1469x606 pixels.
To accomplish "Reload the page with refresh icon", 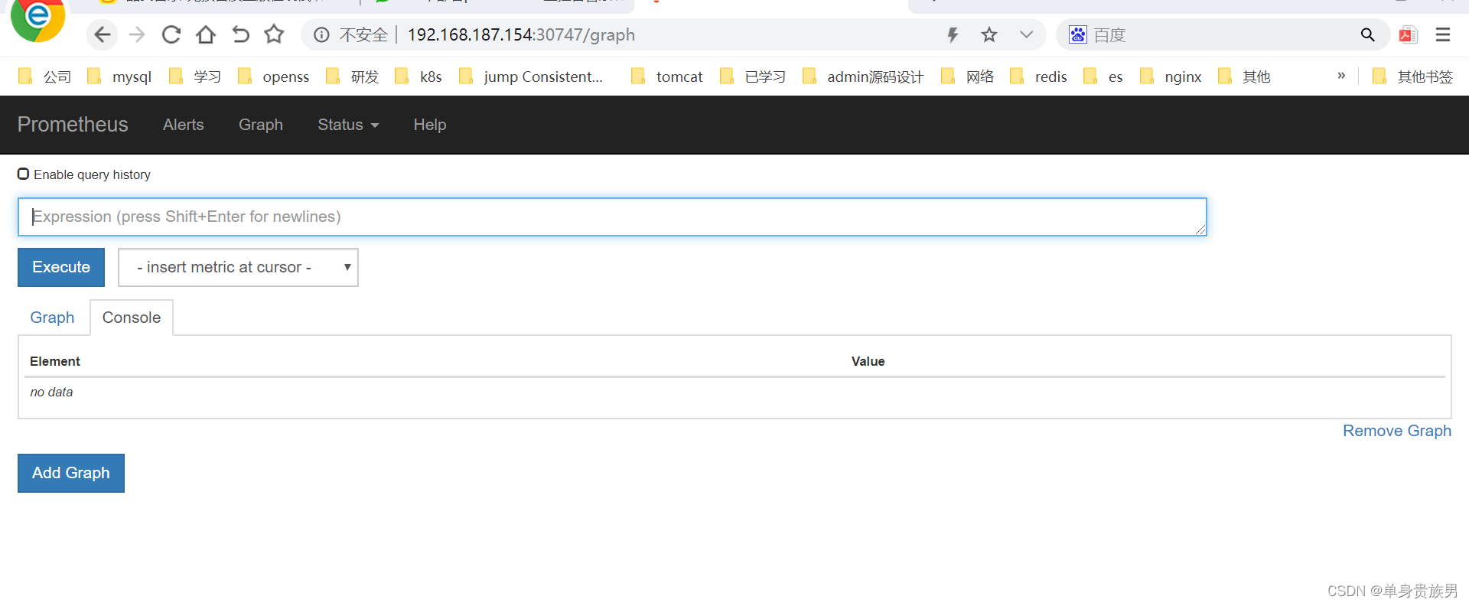I will click(x=171, y=34).
